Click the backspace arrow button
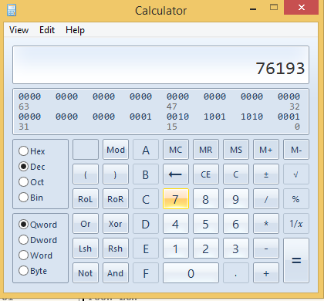The height and width of the screenshot is (301, 324). pos(176,174)
